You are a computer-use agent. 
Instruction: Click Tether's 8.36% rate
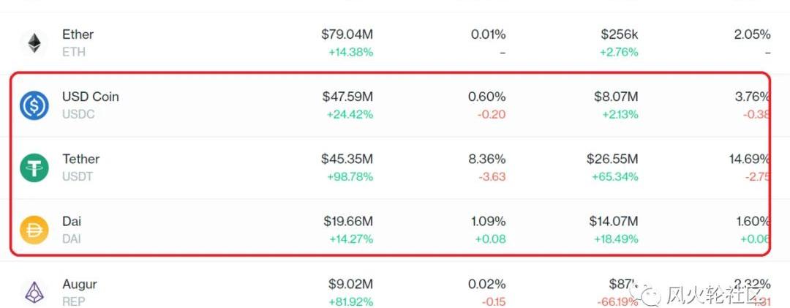click(x=486, y=159)
